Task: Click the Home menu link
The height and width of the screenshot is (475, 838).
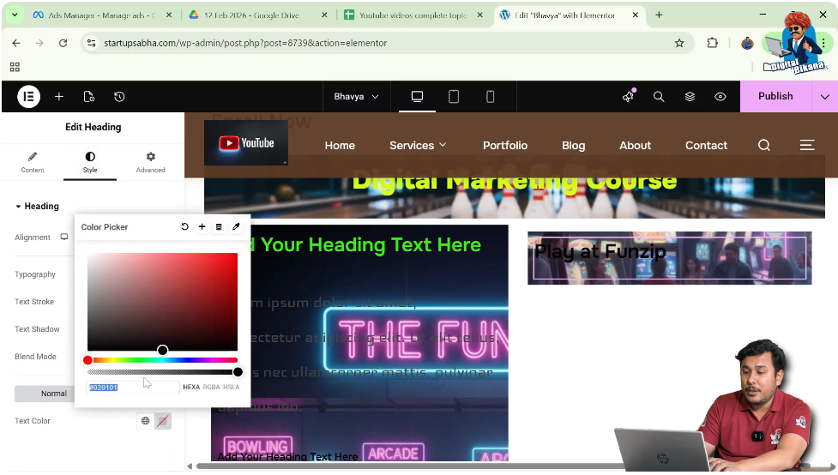Action: tap(340, 146)
